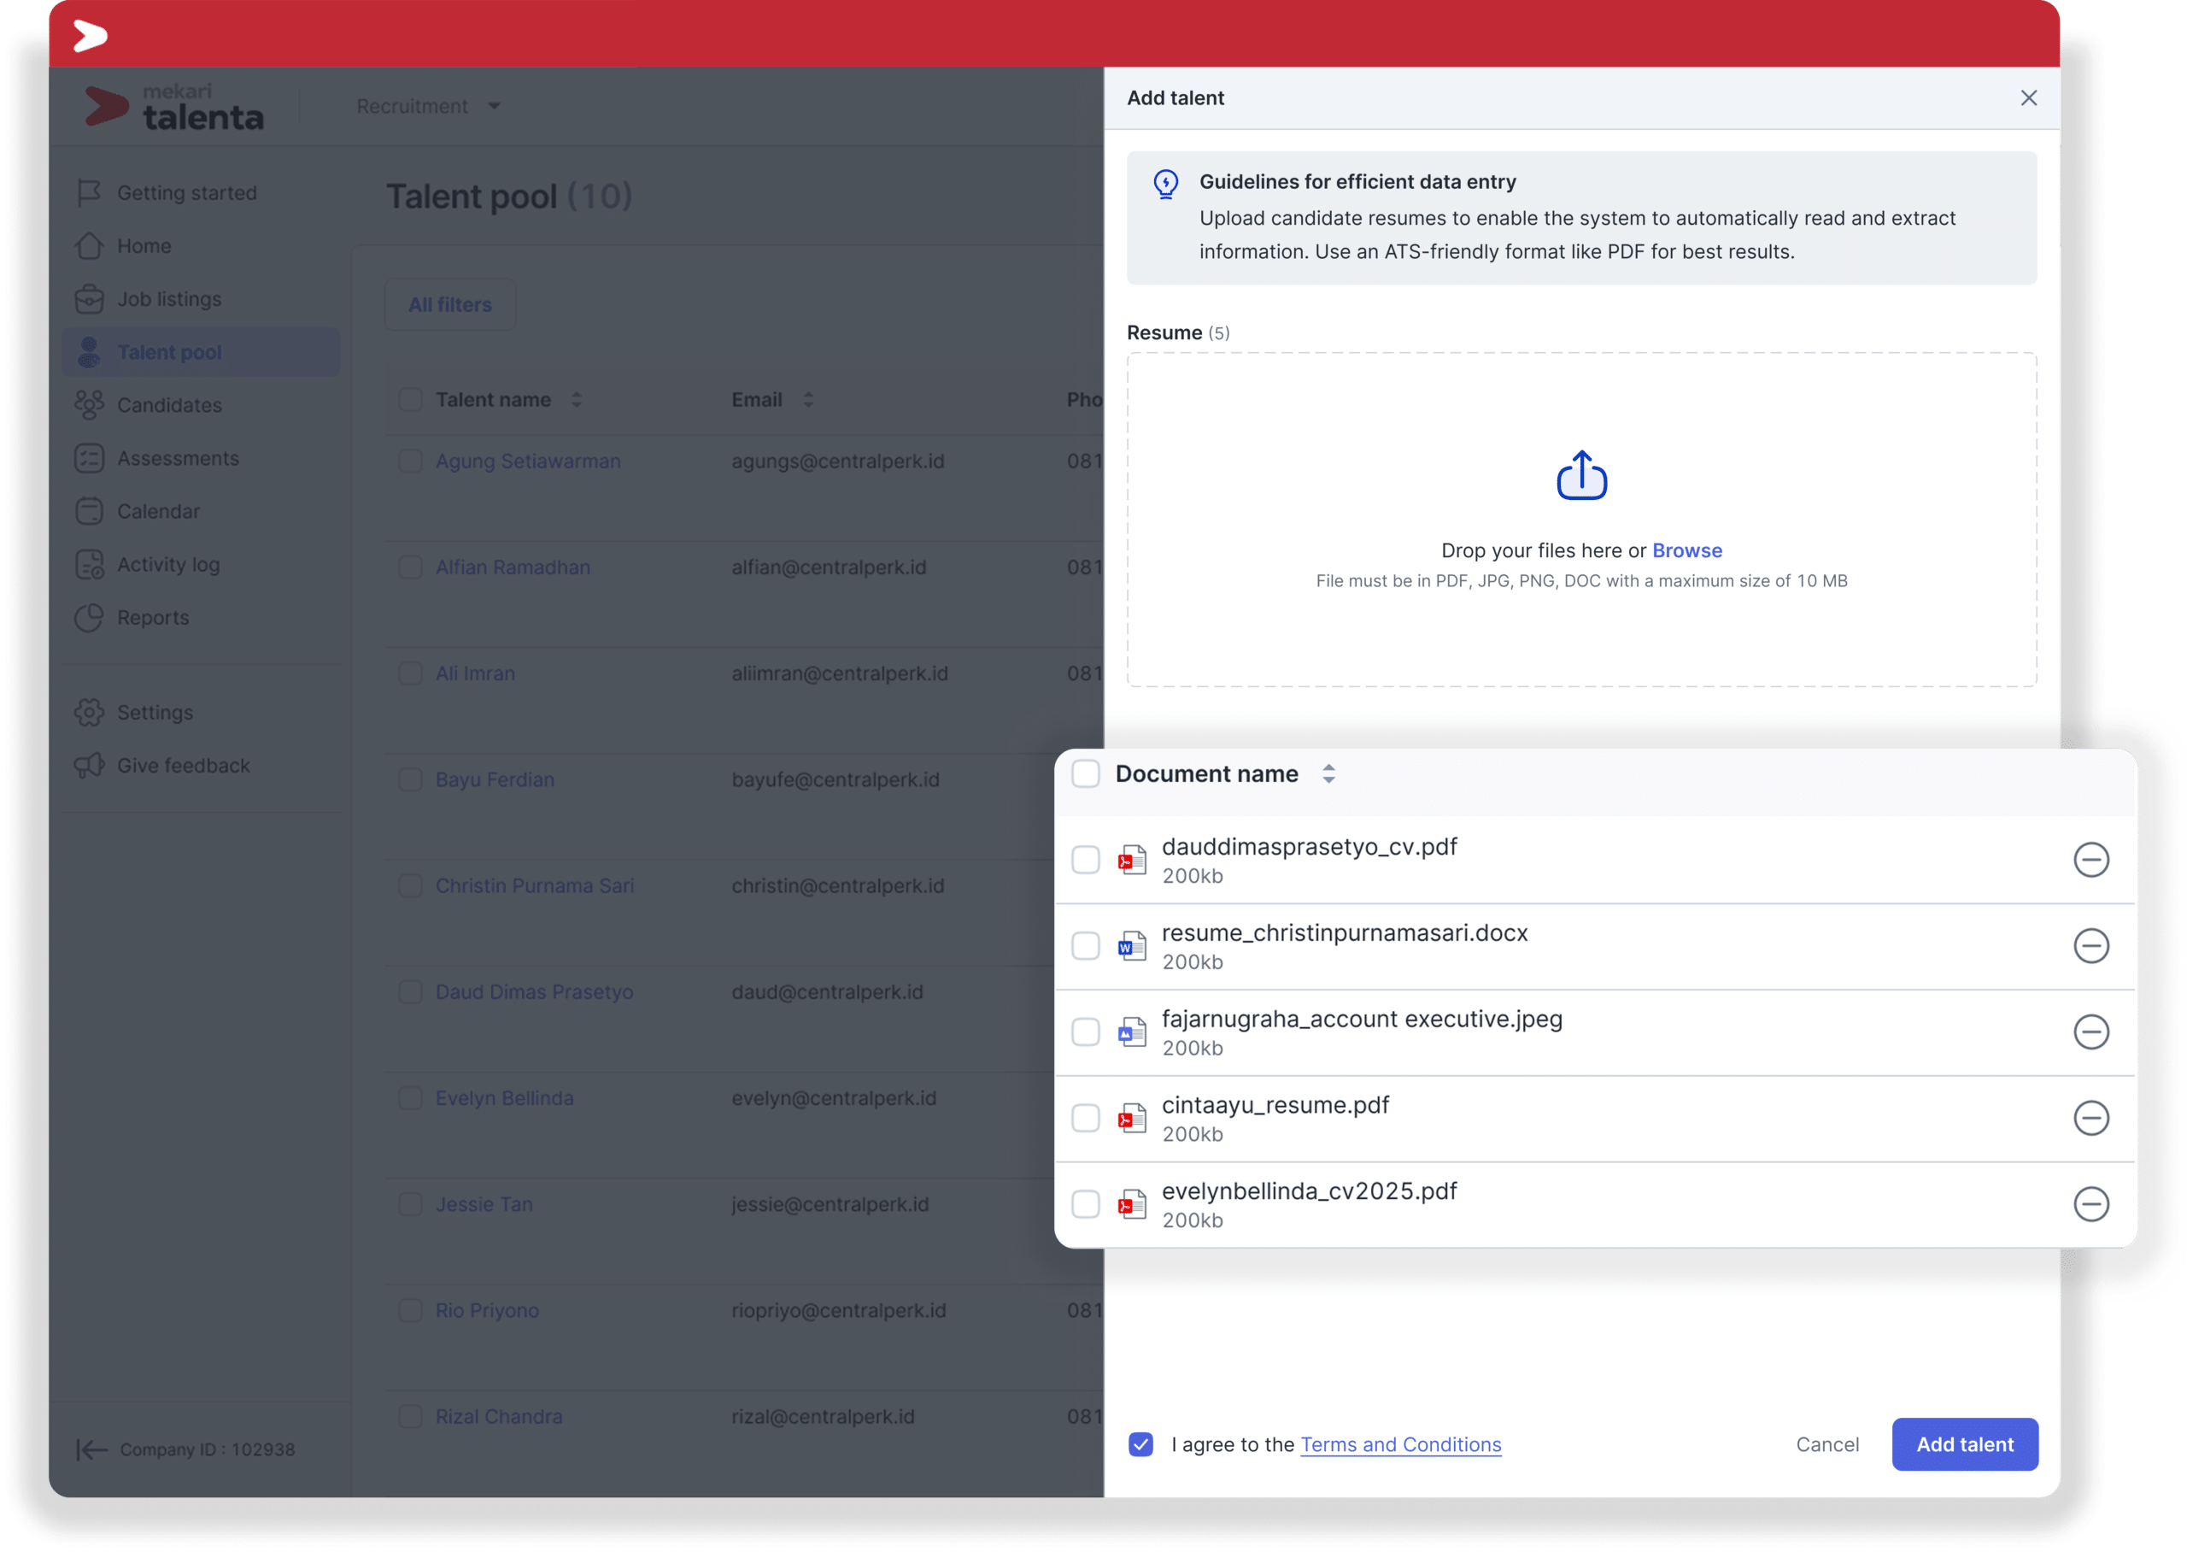The image size is (2187, 1552).
Task: Sort the Talent name column
Action: pos(576,399)
